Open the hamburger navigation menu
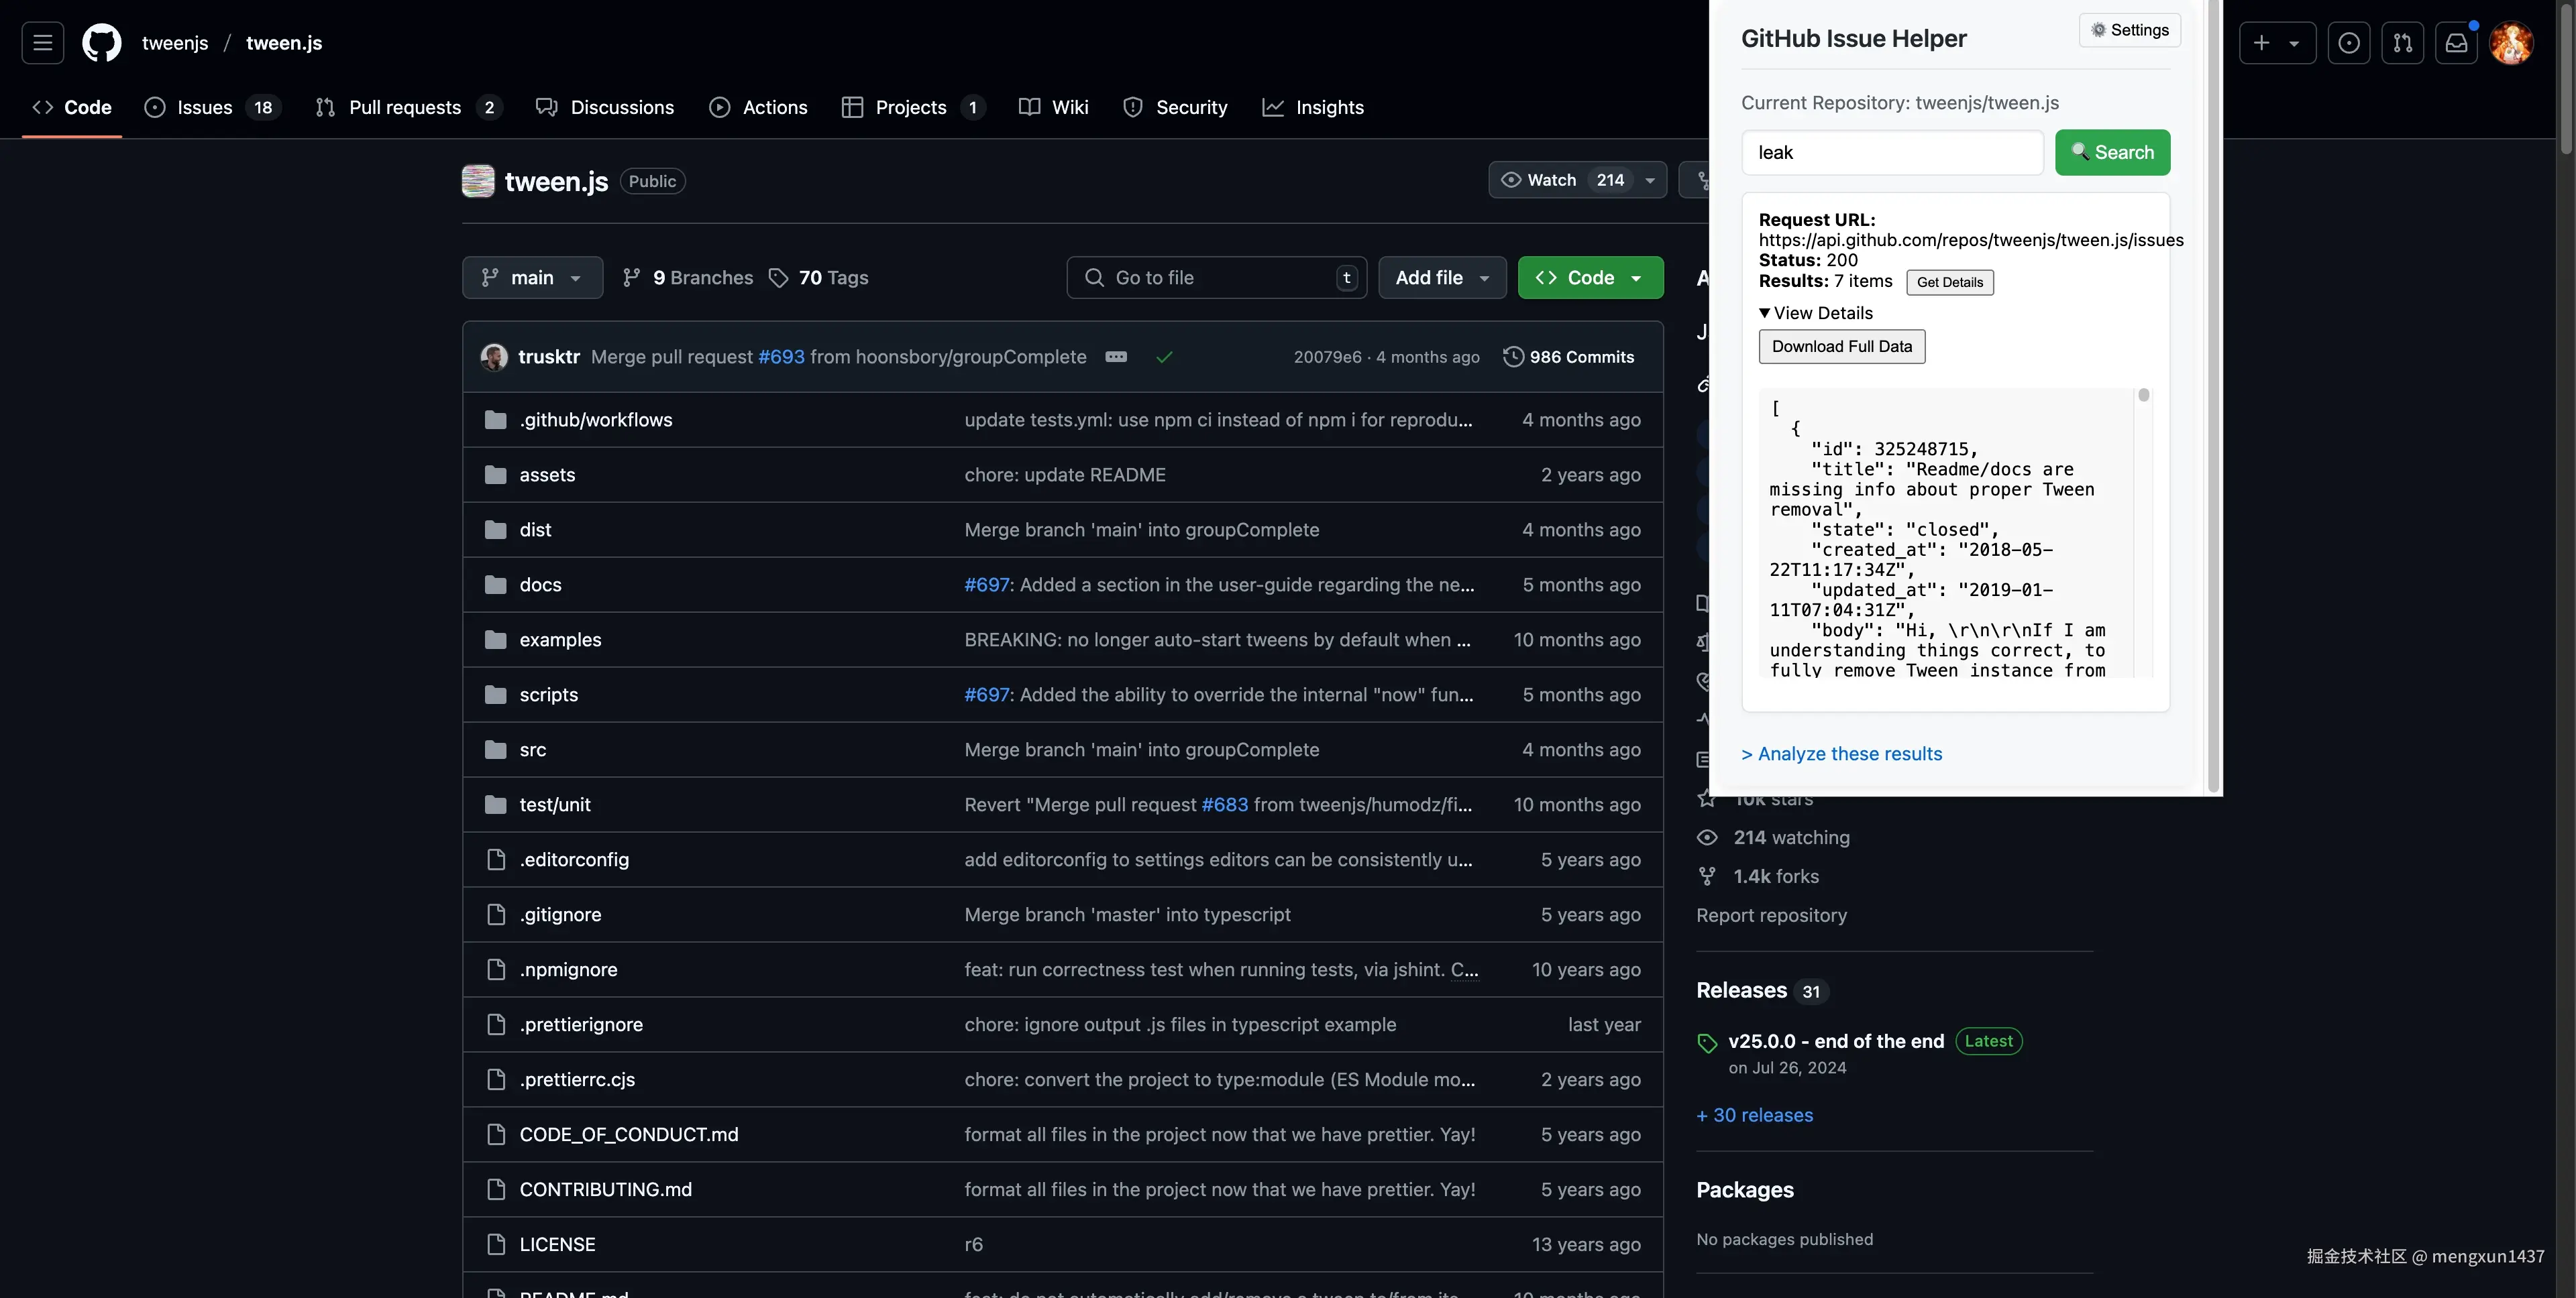 click(42, 43)
